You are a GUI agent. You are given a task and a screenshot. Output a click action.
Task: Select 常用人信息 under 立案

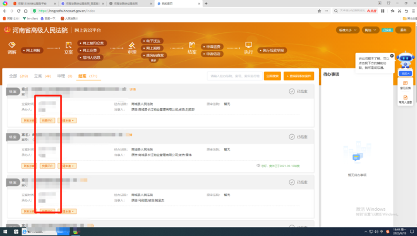click(x=90, y=58)
